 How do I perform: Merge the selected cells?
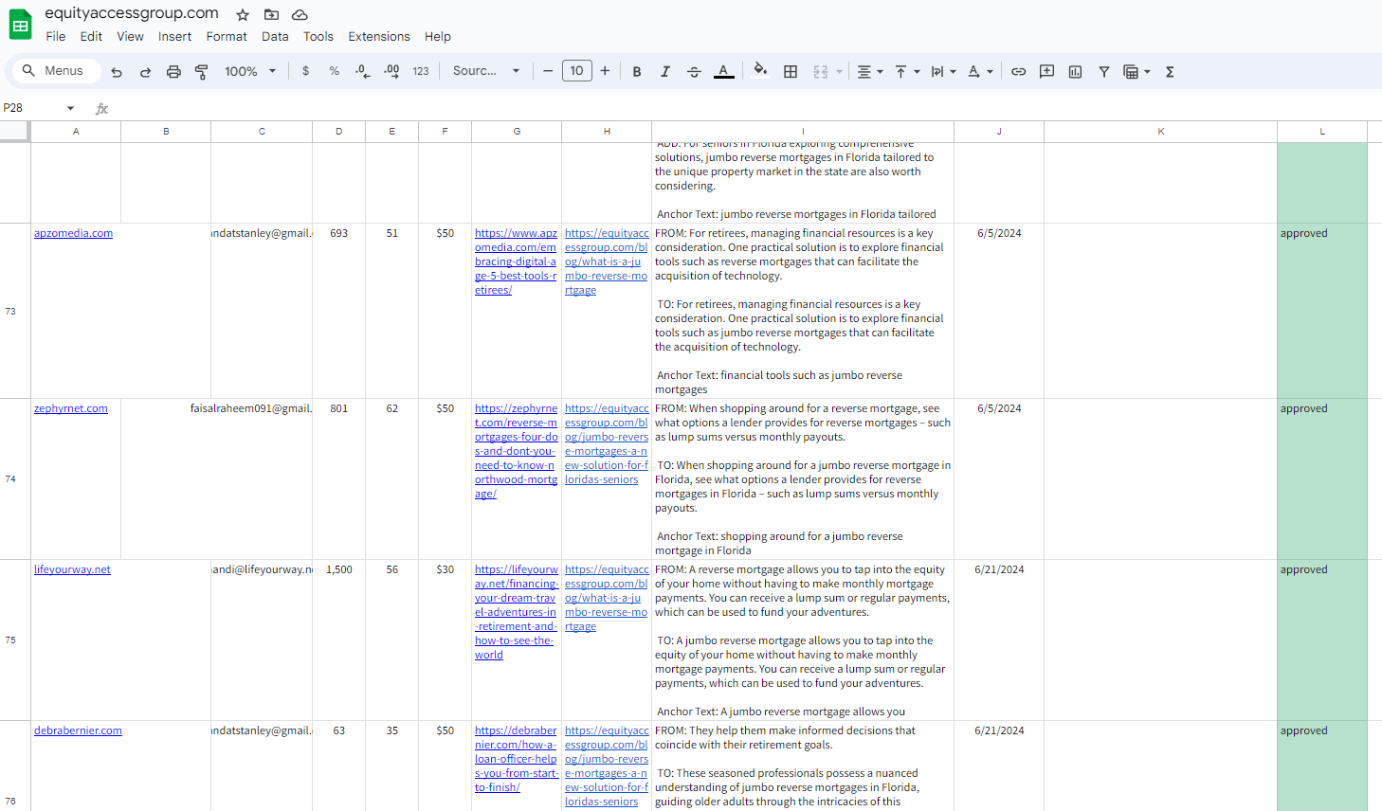point(820,71)
